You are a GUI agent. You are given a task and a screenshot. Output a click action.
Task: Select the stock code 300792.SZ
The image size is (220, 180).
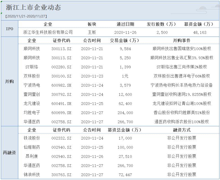pyautogui.click(x=61, y=94)
